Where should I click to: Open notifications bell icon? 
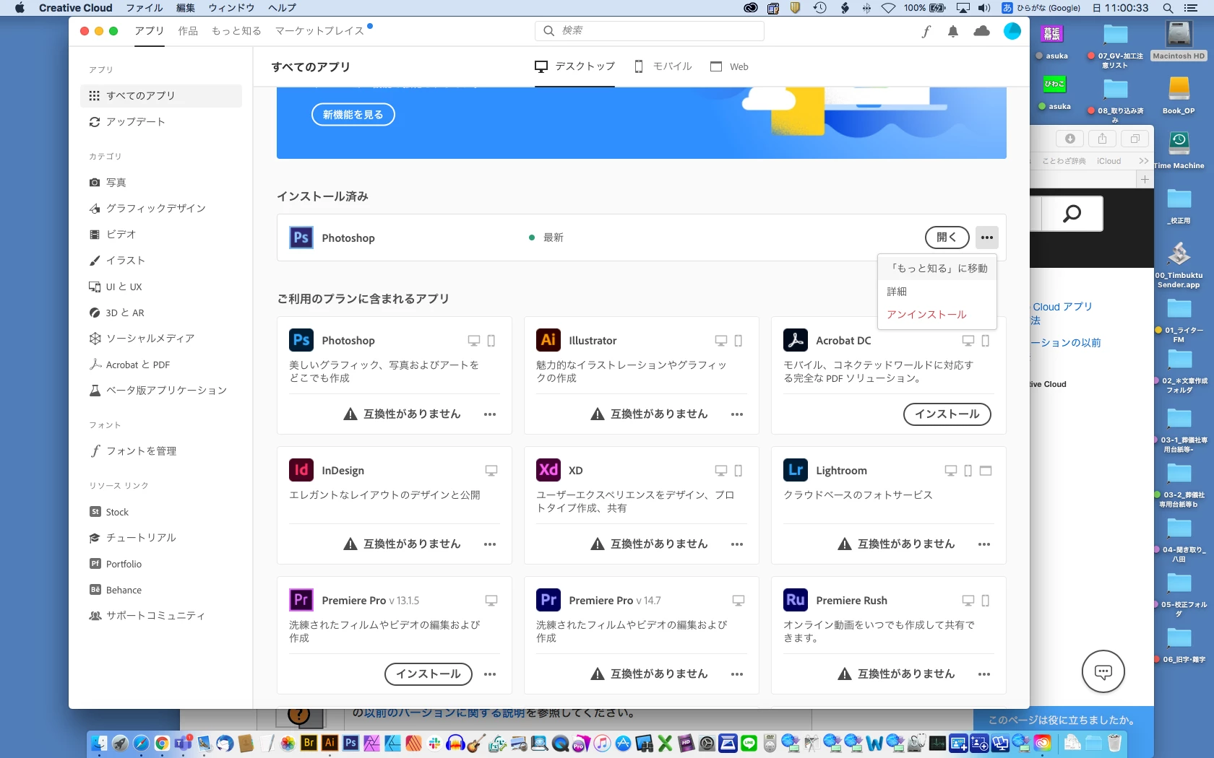click(x=953, y=31)
